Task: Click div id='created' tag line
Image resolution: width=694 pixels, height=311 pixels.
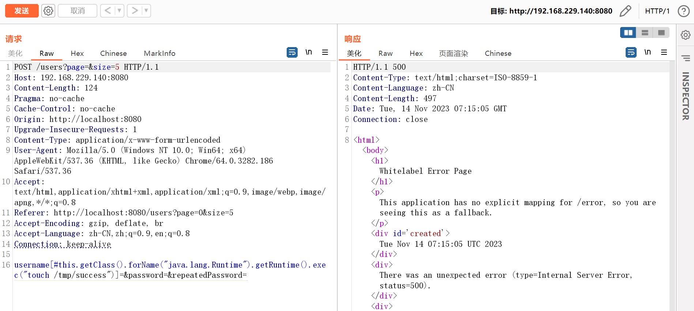Action: pos(410,234)
